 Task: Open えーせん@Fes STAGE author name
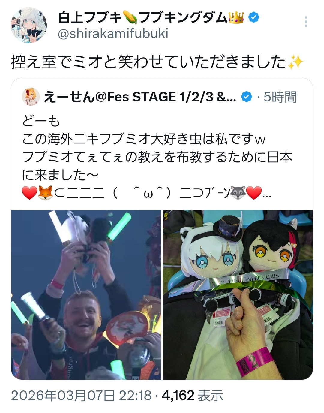[140, 97]
